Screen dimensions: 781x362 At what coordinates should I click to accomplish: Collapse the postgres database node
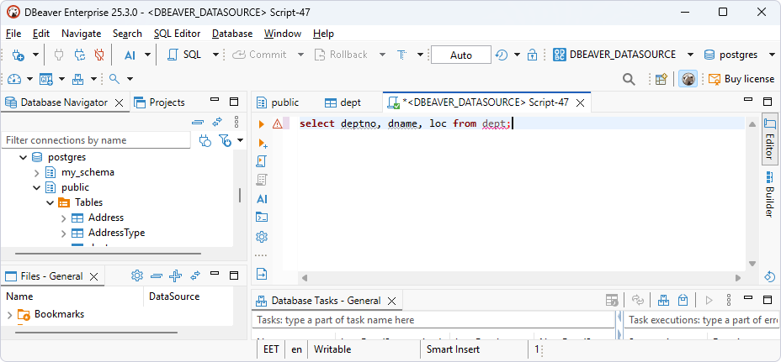[23, 158]
